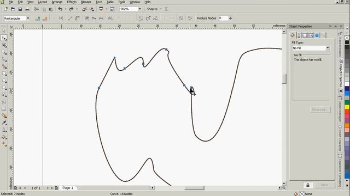Expand the redo history arrow
The image size is (350, 196).
[77, 9]
